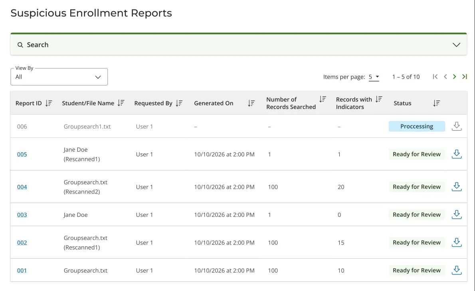Sort by Records with Indicators
The image size is (475, 291).
click(x=379, y=99)
